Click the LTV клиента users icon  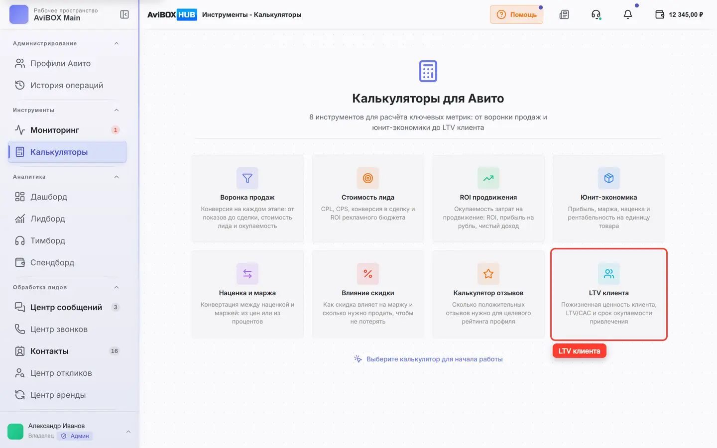[x=609, y=274]
